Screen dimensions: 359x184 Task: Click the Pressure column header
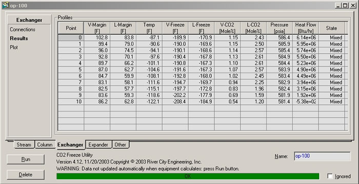(x=280, y=28)
